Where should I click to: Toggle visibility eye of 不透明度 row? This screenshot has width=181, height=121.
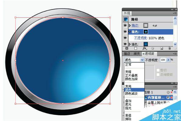click(x=125, y=38)
